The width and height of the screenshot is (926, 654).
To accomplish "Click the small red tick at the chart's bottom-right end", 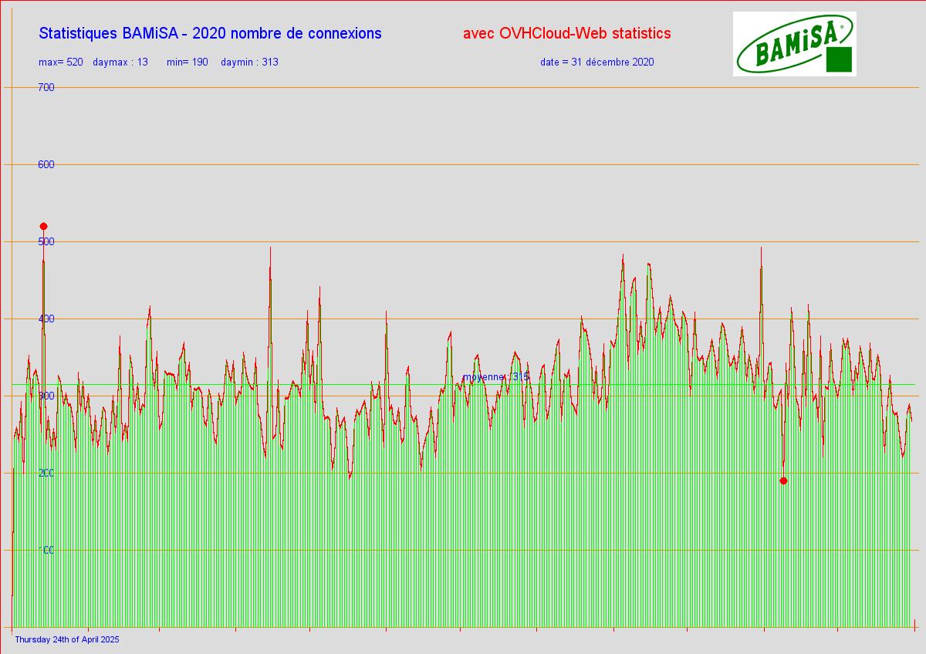I will 914,623.
